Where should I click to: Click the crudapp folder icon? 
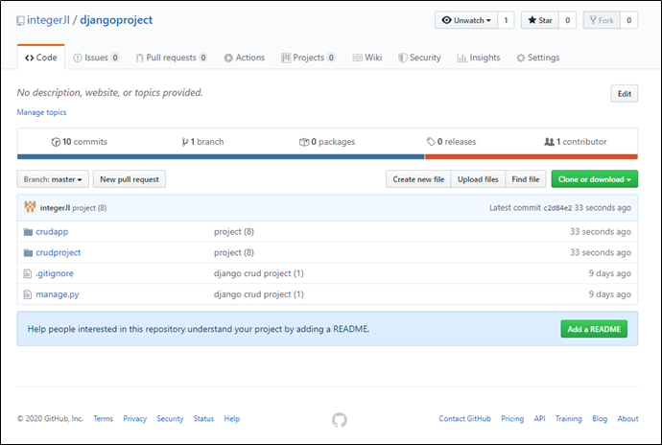coord(28,232)
